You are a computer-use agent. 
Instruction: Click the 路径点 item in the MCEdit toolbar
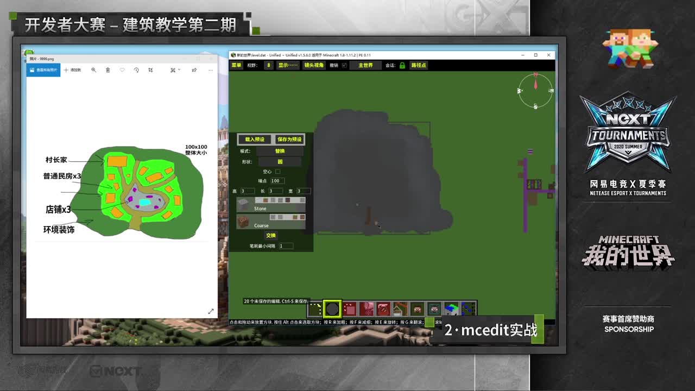point(419,66)
